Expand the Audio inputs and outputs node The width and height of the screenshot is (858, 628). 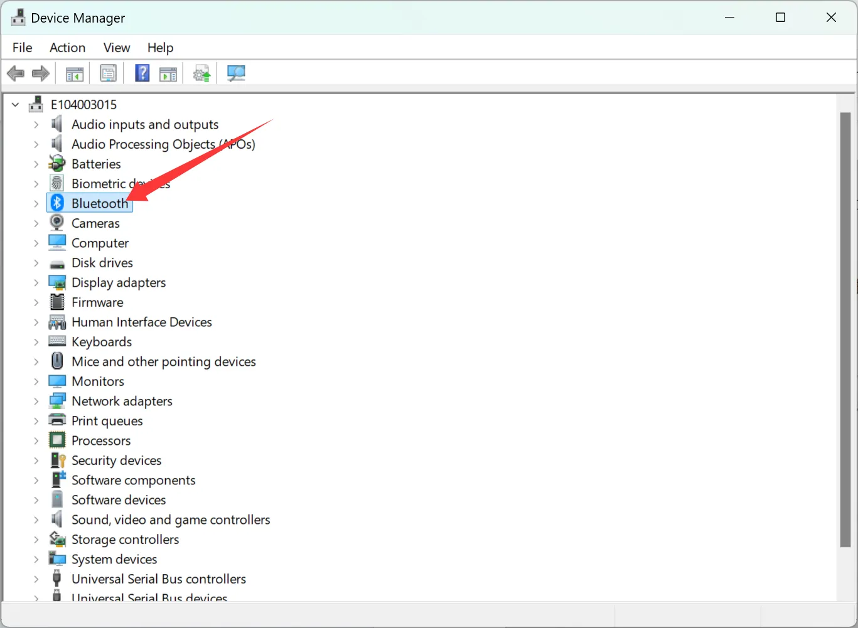pyautogui.click(x=36, y=124)
